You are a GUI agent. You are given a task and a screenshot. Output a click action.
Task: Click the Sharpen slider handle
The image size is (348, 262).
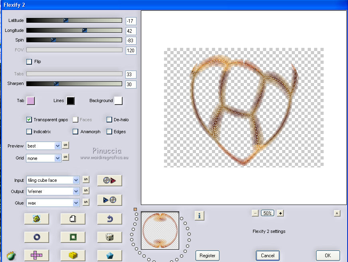[x=56, y=84]
